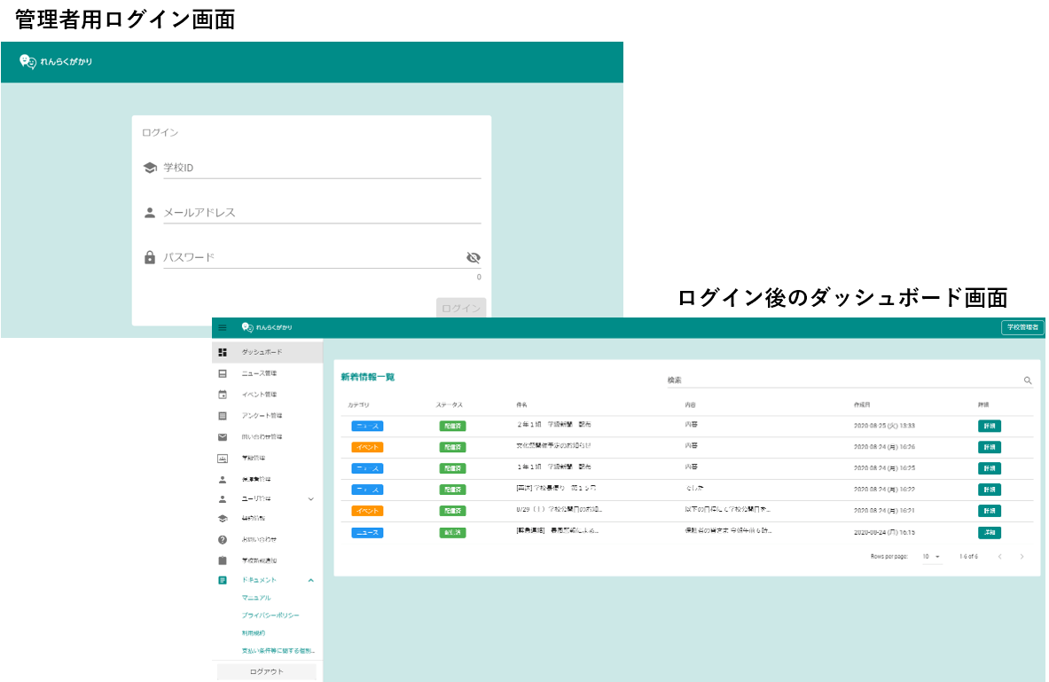The height and width of the screenshot is (682, 1049).
Task: Open the プライバシーポリシー link
Action: point(270,615)
